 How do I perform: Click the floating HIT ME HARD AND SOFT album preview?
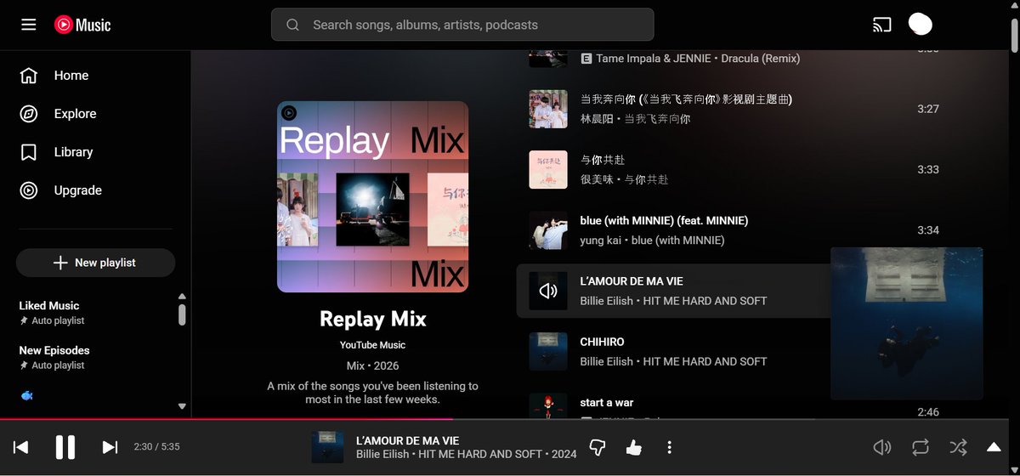pyautogui.click(x=906, y=323)
